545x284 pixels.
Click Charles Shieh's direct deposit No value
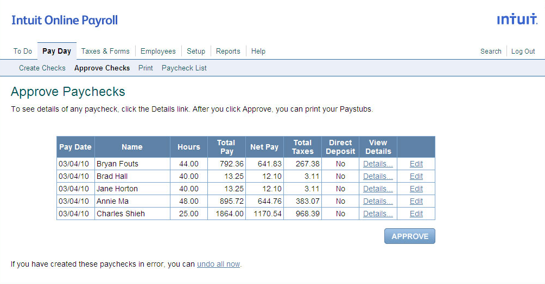pos(340,214)
